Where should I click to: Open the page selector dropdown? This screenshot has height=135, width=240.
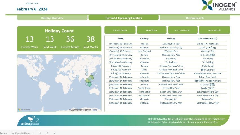[x=23, y=133]
